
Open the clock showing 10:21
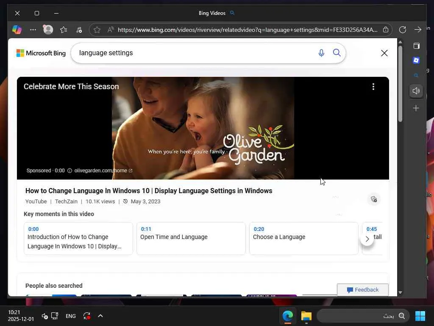coord(21,315)
